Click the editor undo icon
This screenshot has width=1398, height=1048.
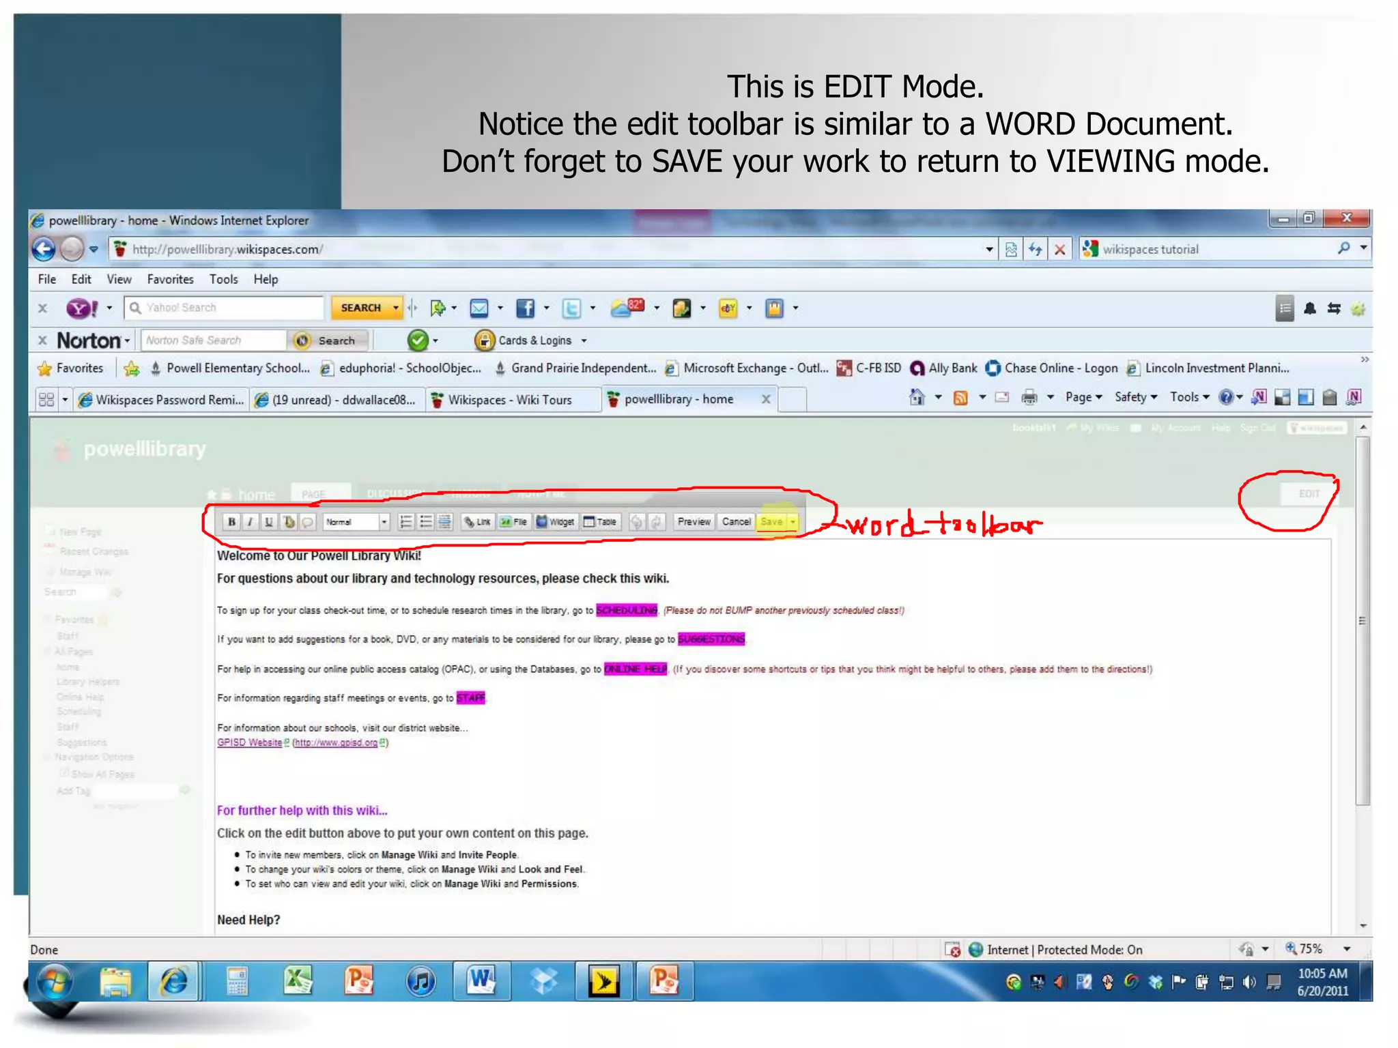pos(636,522)
